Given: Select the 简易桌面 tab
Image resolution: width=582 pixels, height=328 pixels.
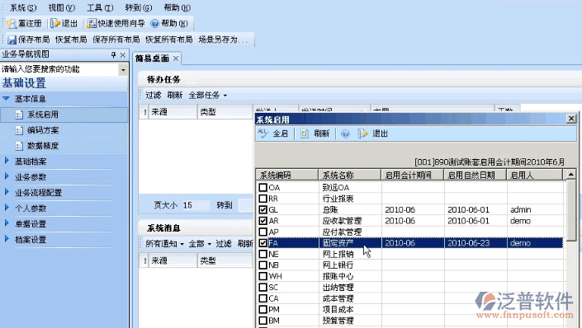Looking at the screenshot, I should tap(152, 59).
